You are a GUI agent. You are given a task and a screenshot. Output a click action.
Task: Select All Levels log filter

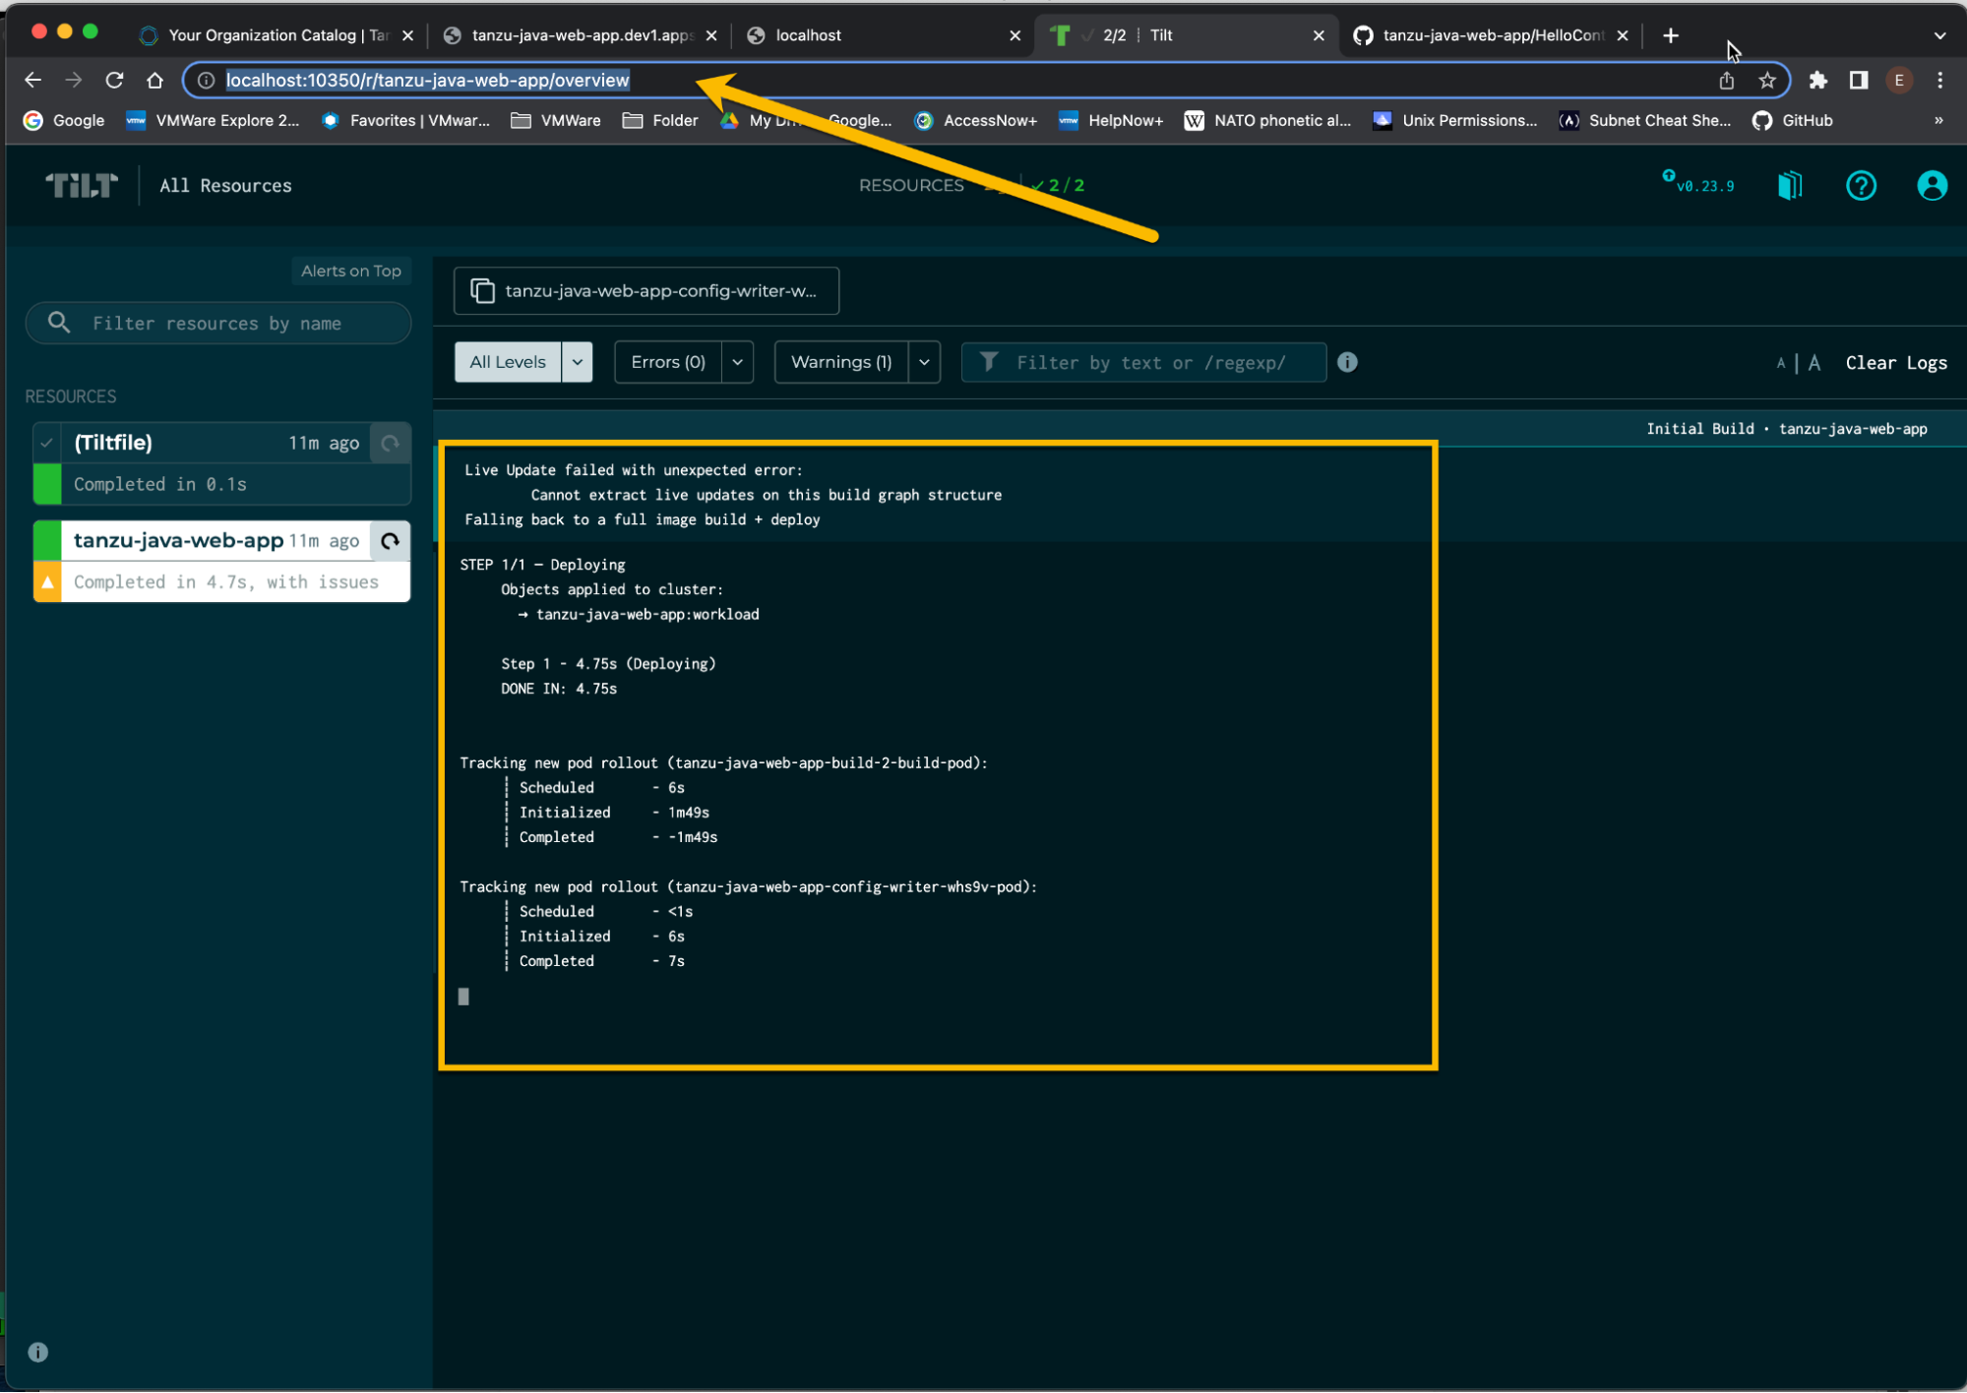507,362
